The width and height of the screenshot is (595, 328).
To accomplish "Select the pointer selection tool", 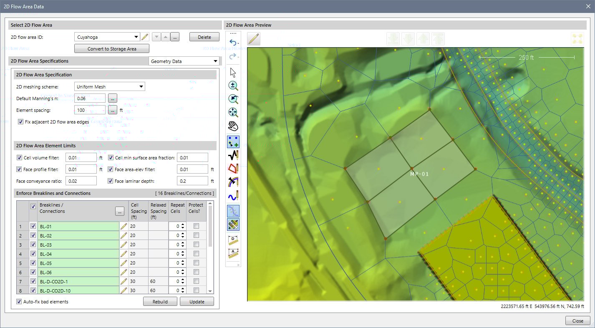I will tap(233, 72).
